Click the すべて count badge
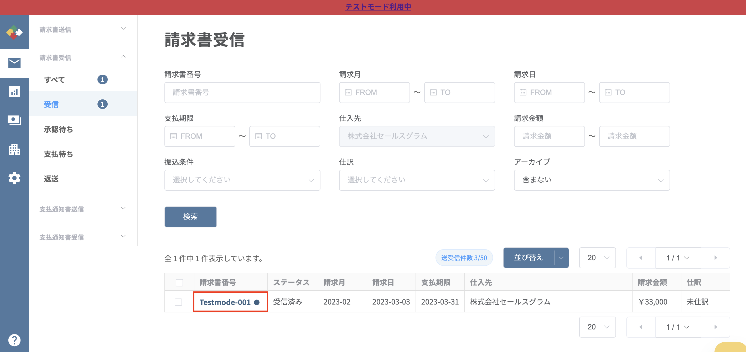This screenshot has width=746, height=352. [x=102, y=79]
